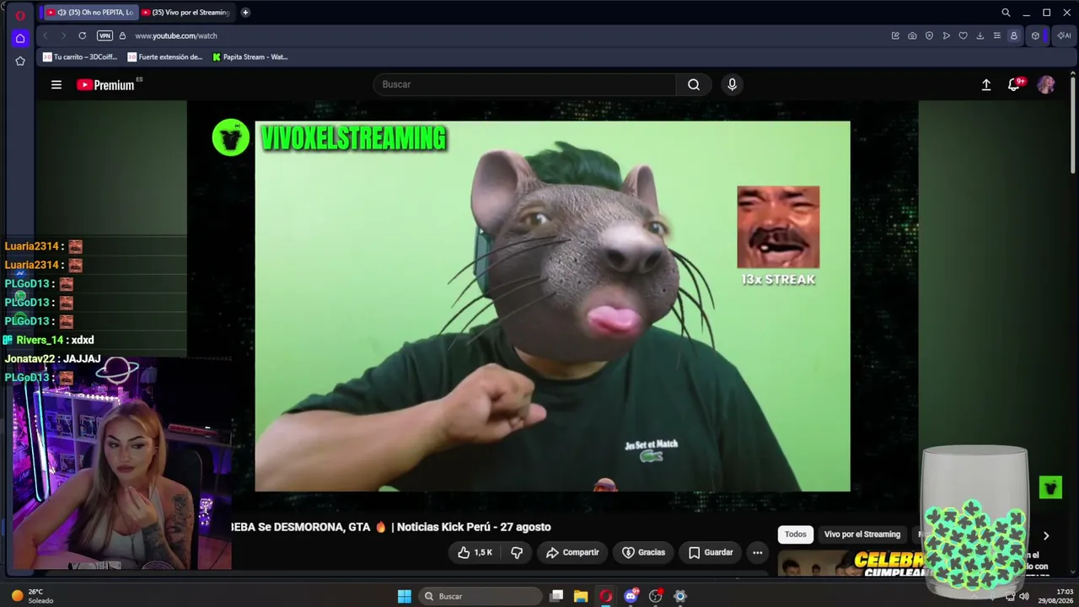
Task: Open the Opera player triangle icon
Action: coord(946,35)
